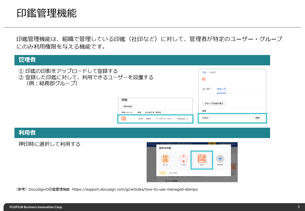Switch to the グループ tab
The height and width of the screenshot is (211, 305).
coord(222,89)
